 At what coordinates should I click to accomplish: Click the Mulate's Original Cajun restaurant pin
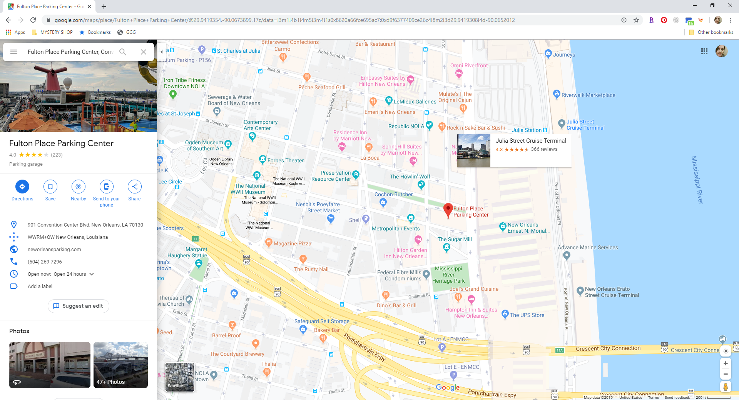coord(463,108)
